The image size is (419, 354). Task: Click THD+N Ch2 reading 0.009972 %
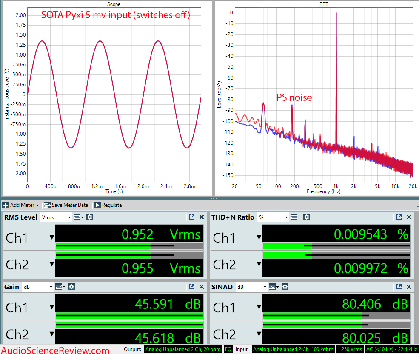click(x=371, y=268)
